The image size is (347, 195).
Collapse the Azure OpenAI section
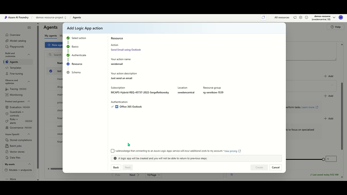[29, 134]
